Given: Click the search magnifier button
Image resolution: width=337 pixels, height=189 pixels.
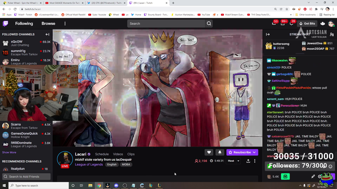Looking at the screenshot, I should pyautogui.click(x=209, y=24).
